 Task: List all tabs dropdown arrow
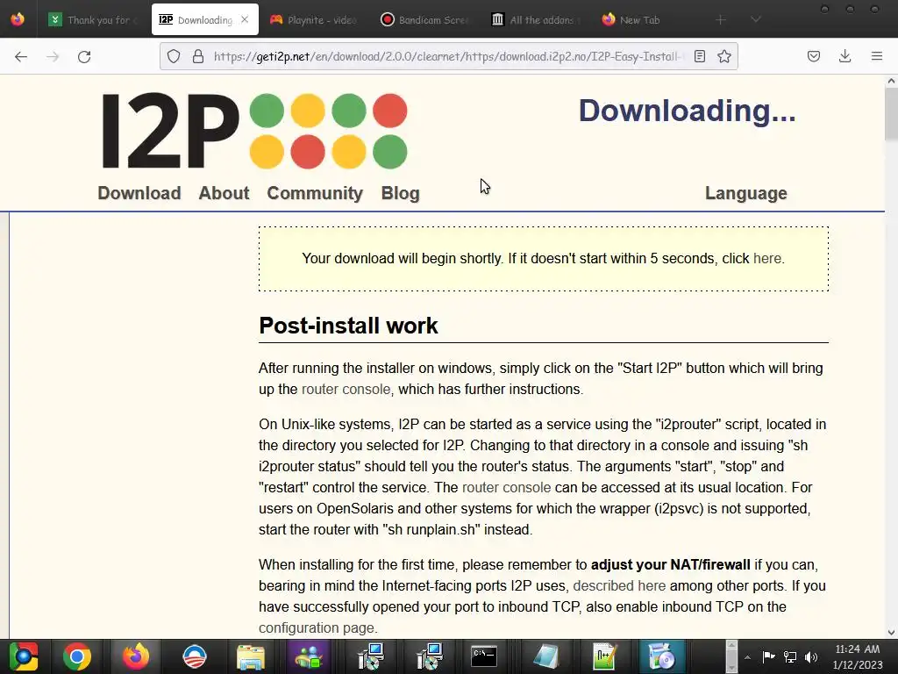(x=756, y=19)
